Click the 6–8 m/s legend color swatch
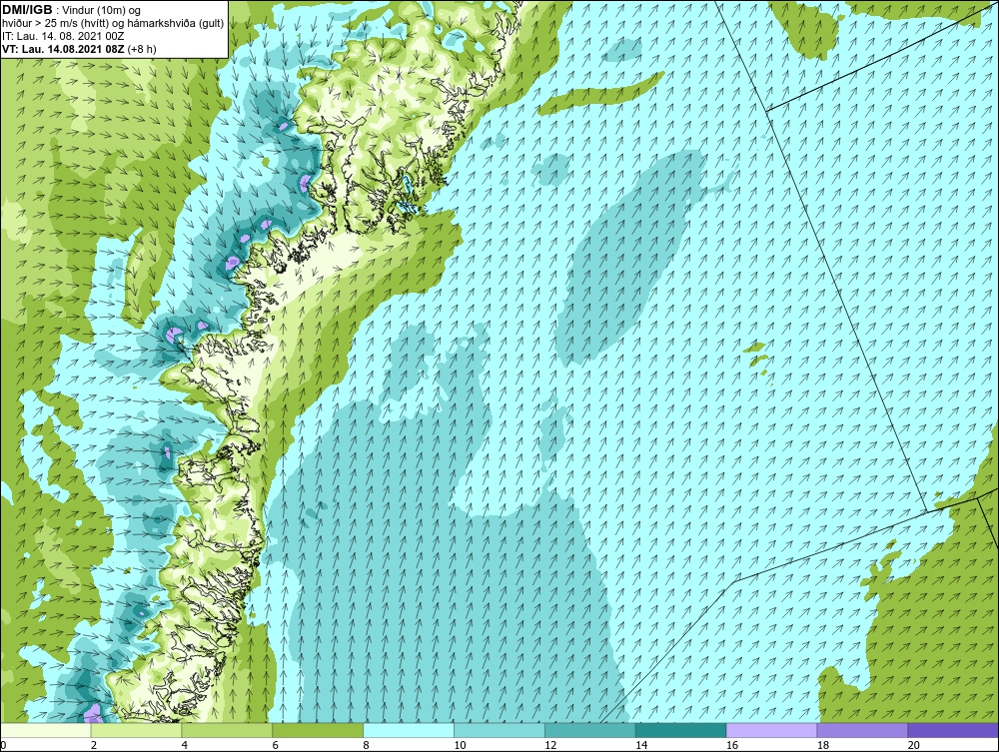The width and height of the screenshot is (999, 752). [x=318, y=730]
